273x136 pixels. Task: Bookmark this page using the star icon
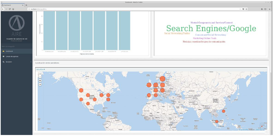247,9
